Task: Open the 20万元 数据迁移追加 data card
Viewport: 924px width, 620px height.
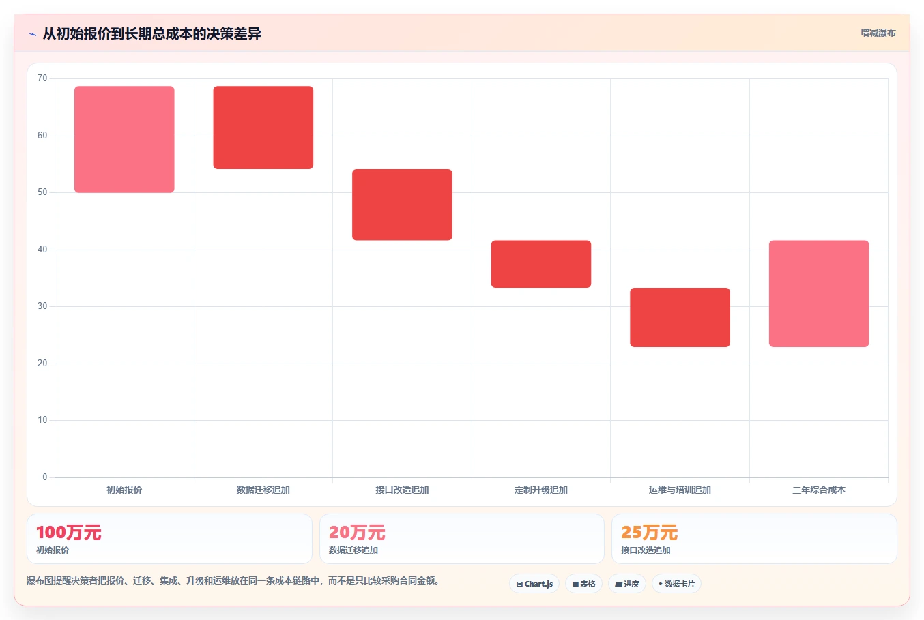Action: point(462,539)
